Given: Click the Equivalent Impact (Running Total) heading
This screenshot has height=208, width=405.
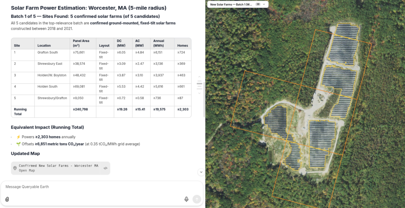Looking at the screenshot, I should (x=47, y=127).
